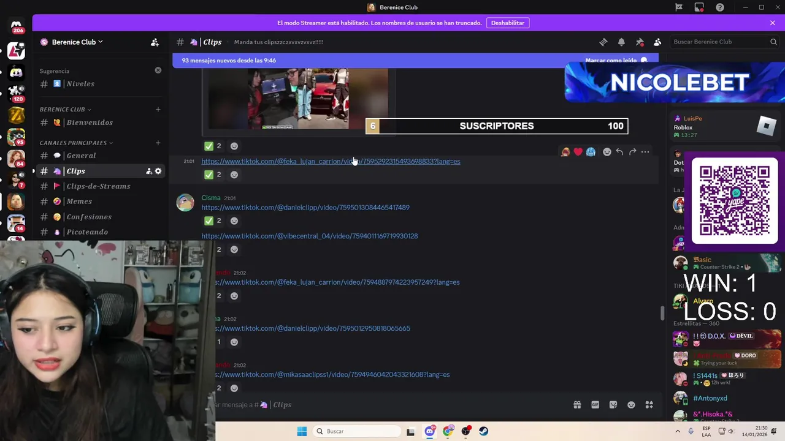This screenshot has width=785, height=441.
Task: Toggle checkmark reaction on 21:01 feka link
Action: pyautogui.click(x=213, y=175)
